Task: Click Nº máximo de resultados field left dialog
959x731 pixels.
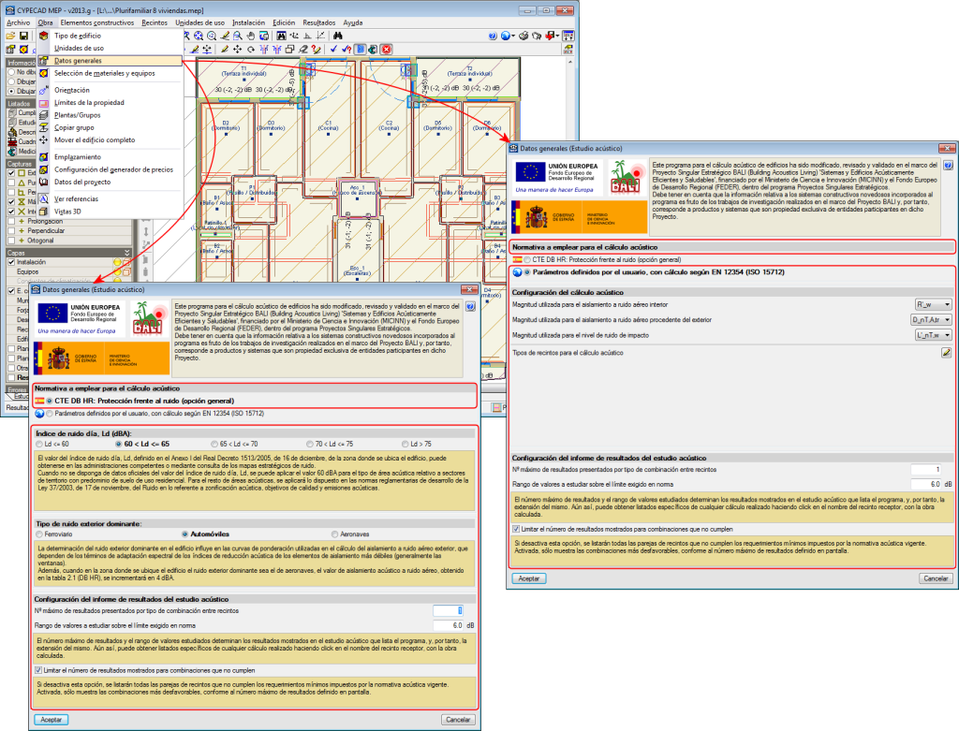Action: click(x=449, y=610)
